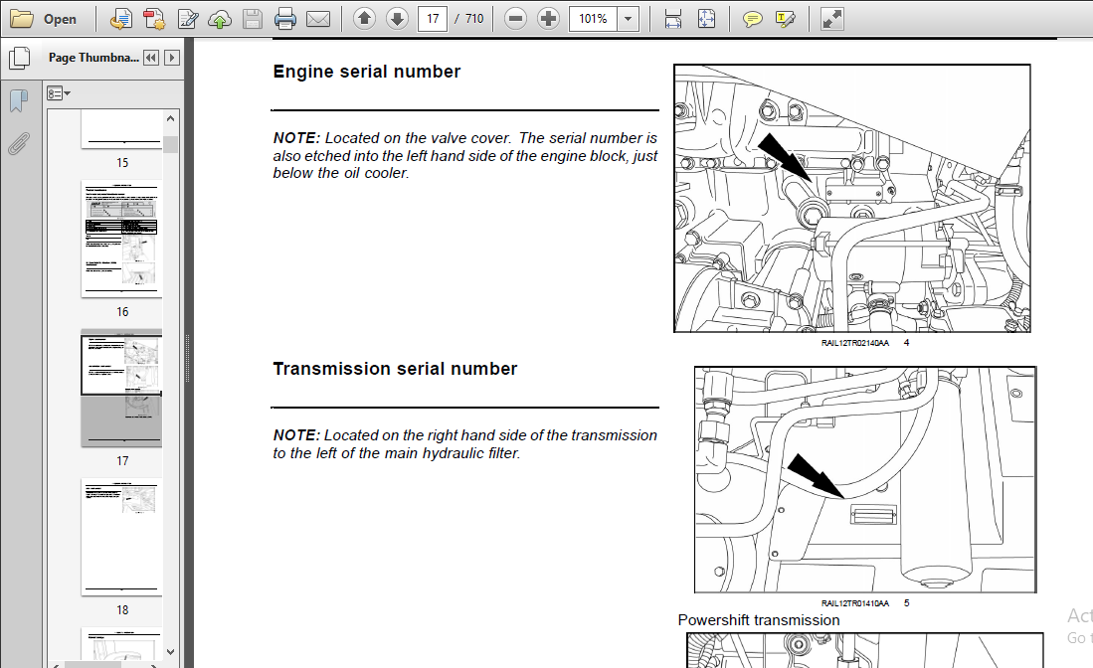Select page 18 thumbnail
The width and height of the screenshot is (1093, 668).
coord(121,537)
